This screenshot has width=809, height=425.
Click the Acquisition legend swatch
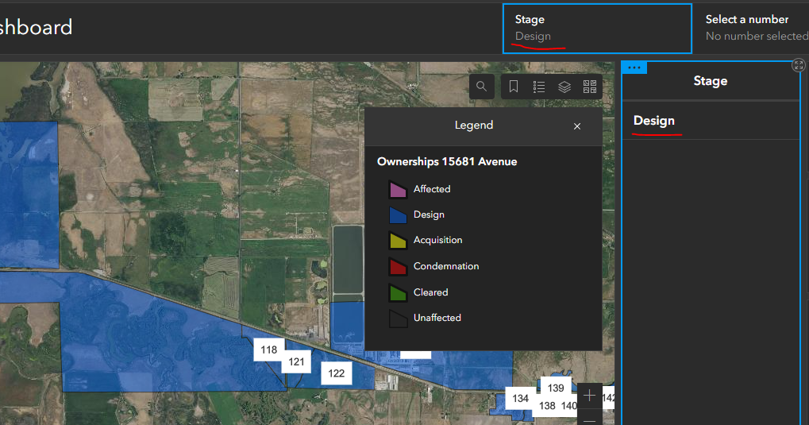398,241
